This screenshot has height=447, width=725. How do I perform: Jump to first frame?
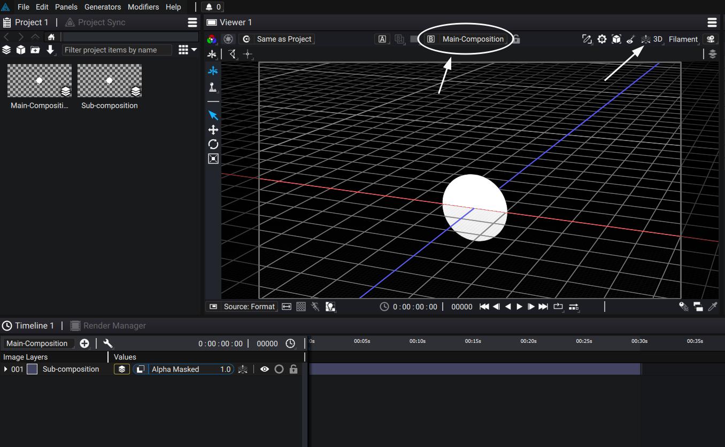[x=484, y=307]
